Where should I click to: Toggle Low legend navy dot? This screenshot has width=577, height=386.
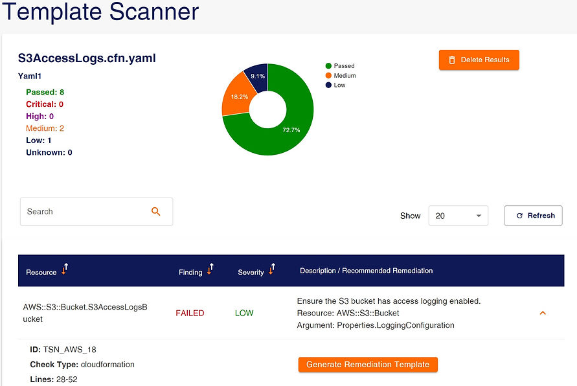(328, 85)
